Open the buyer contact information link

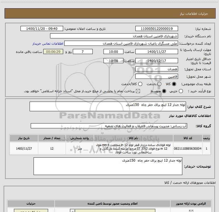click(x=48, y=44)
